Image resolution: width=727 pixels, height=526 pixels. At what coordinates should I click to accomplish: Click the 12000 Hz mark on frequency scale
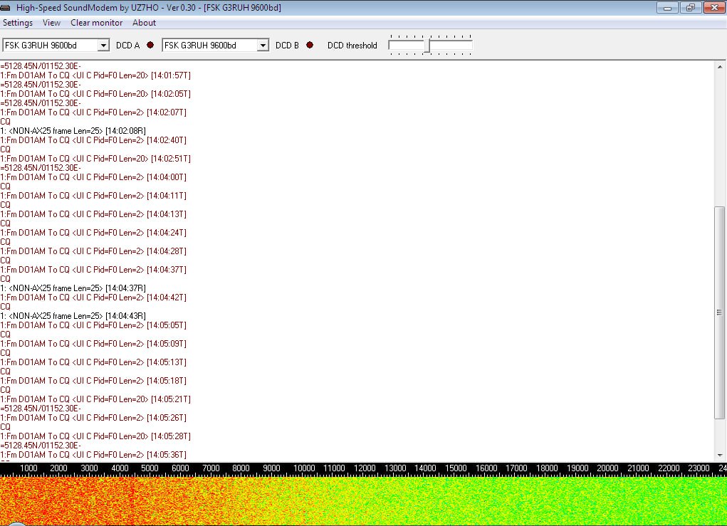[x=365, y=468]
